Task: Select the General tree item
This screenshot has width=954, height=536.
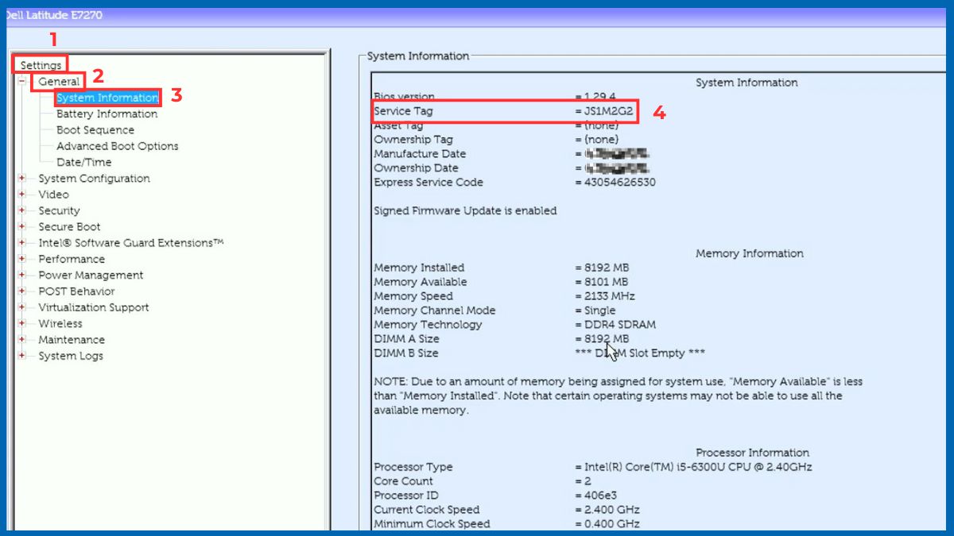Action: point(59,81)
